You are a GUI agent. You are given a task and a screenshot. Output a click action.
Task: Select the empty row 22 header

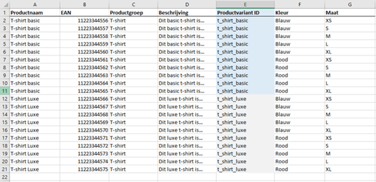coord(5,177)
